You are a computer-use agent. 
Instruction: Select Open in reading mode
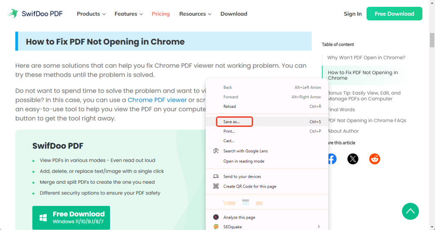point(267,161)
